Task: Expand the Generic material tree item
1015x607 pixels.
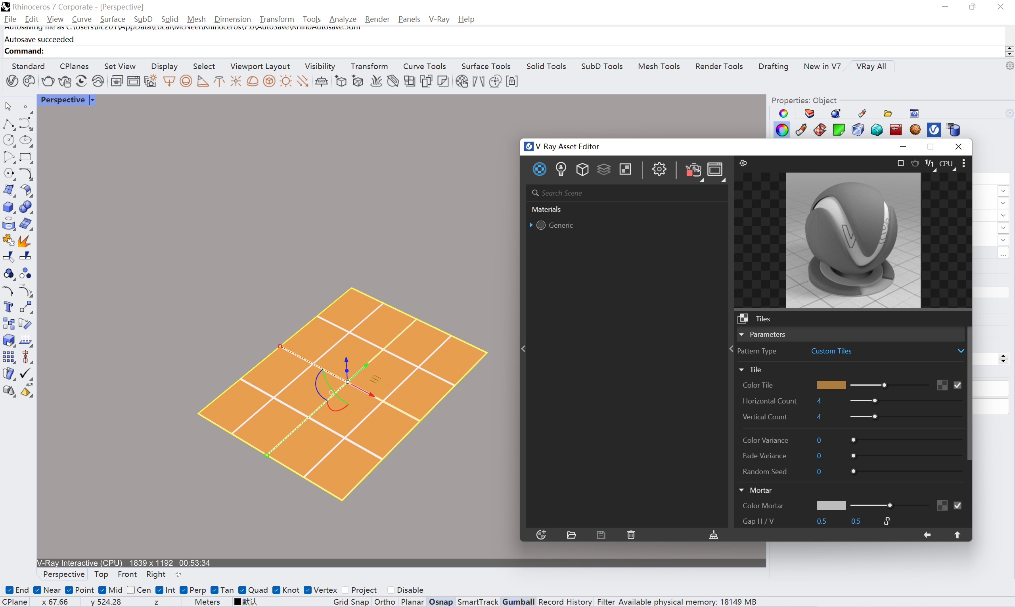Action: pyautogui.click(x=531, y=225)
